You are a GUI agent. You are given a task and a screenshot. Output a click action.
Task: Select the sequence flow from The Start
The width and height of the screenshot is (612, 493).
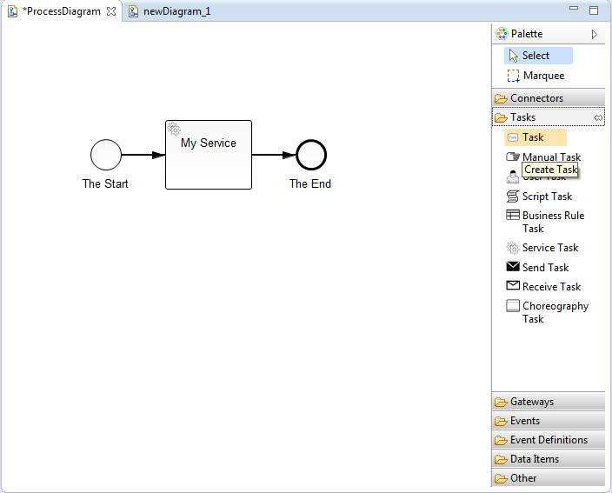(143, 155)
